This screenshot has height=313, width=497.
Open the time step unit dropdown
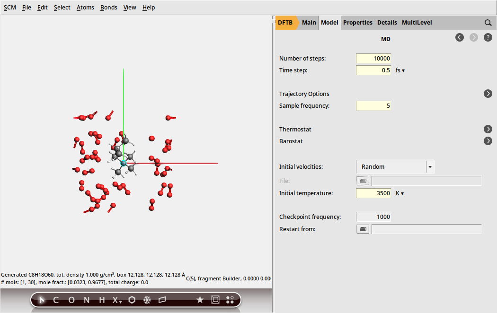point(399,70)
